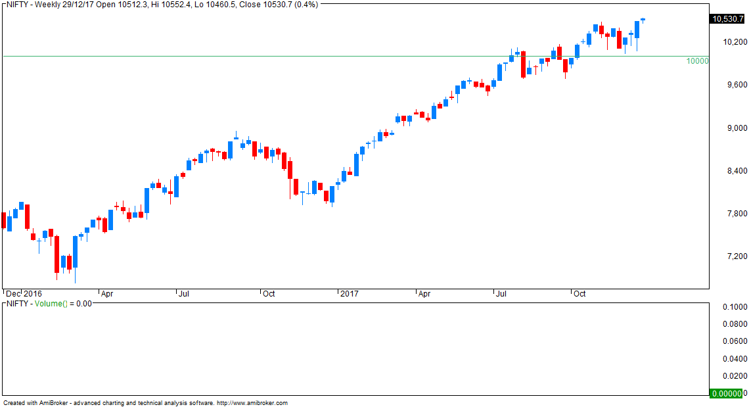
Task: Select the green Volume() parameter text
Action: 49,304
